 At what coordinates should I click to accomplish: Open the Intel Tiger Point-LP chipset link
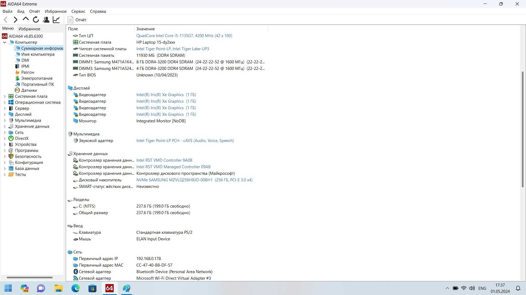point(173,49)
